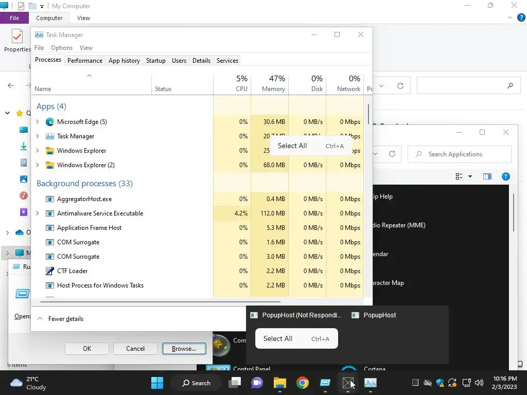This screenshot has width=527, height=395.
Task: Click the Videos icon in Explorer sidebar
Action: [x=24, y=212]
